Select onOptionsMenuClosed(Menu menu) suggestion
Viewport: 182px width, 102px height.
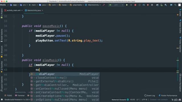65,99
